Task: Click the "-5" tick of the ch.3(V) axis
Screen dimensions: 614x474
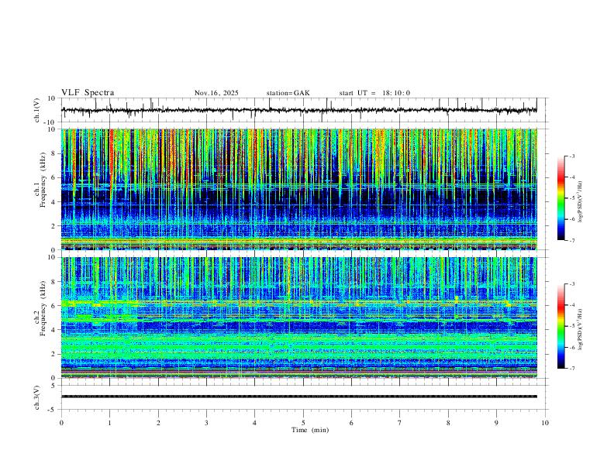Action: (x=52, y=410)
